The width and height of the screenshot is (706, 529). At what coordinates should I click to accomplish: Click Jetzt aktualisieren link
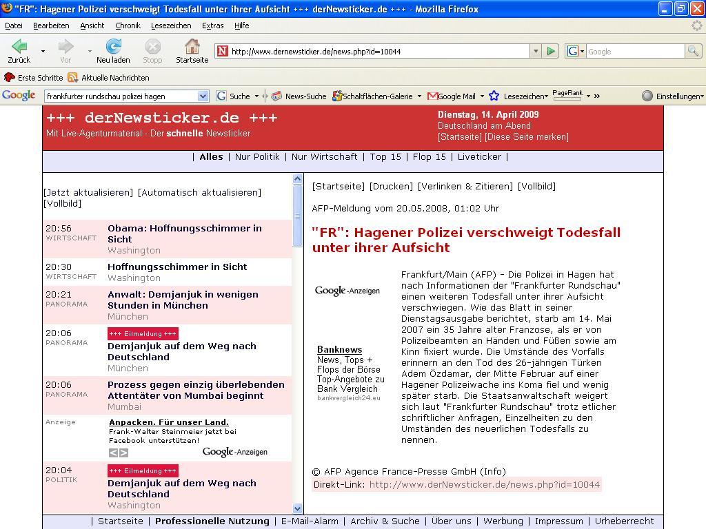tap(88, 193)
